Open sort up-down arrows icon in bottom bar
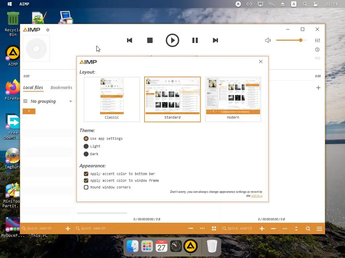Image resolution: width=345 pixels, height=258 pixels. [296, 228]
